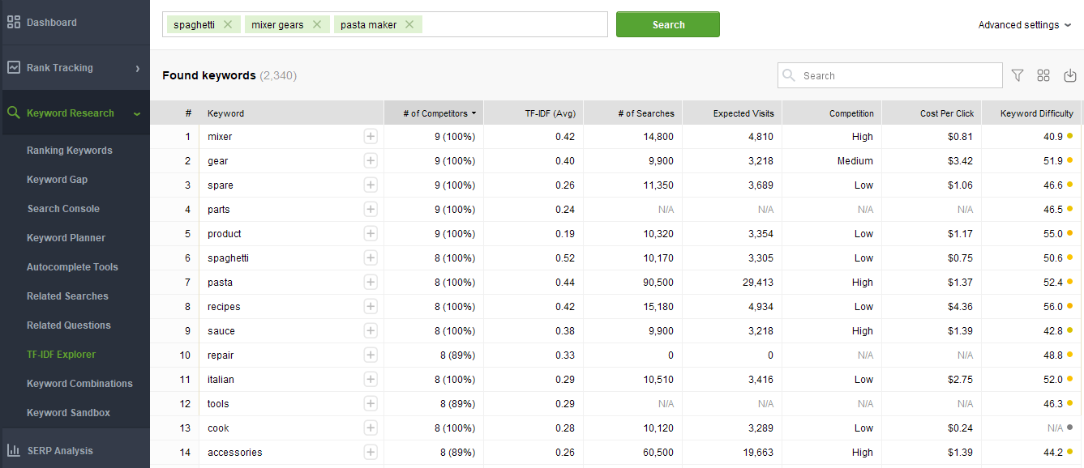Add 'pasta' keyword using its plus icon
This screenshot has width=1084, height=468.
click(371, 283)
